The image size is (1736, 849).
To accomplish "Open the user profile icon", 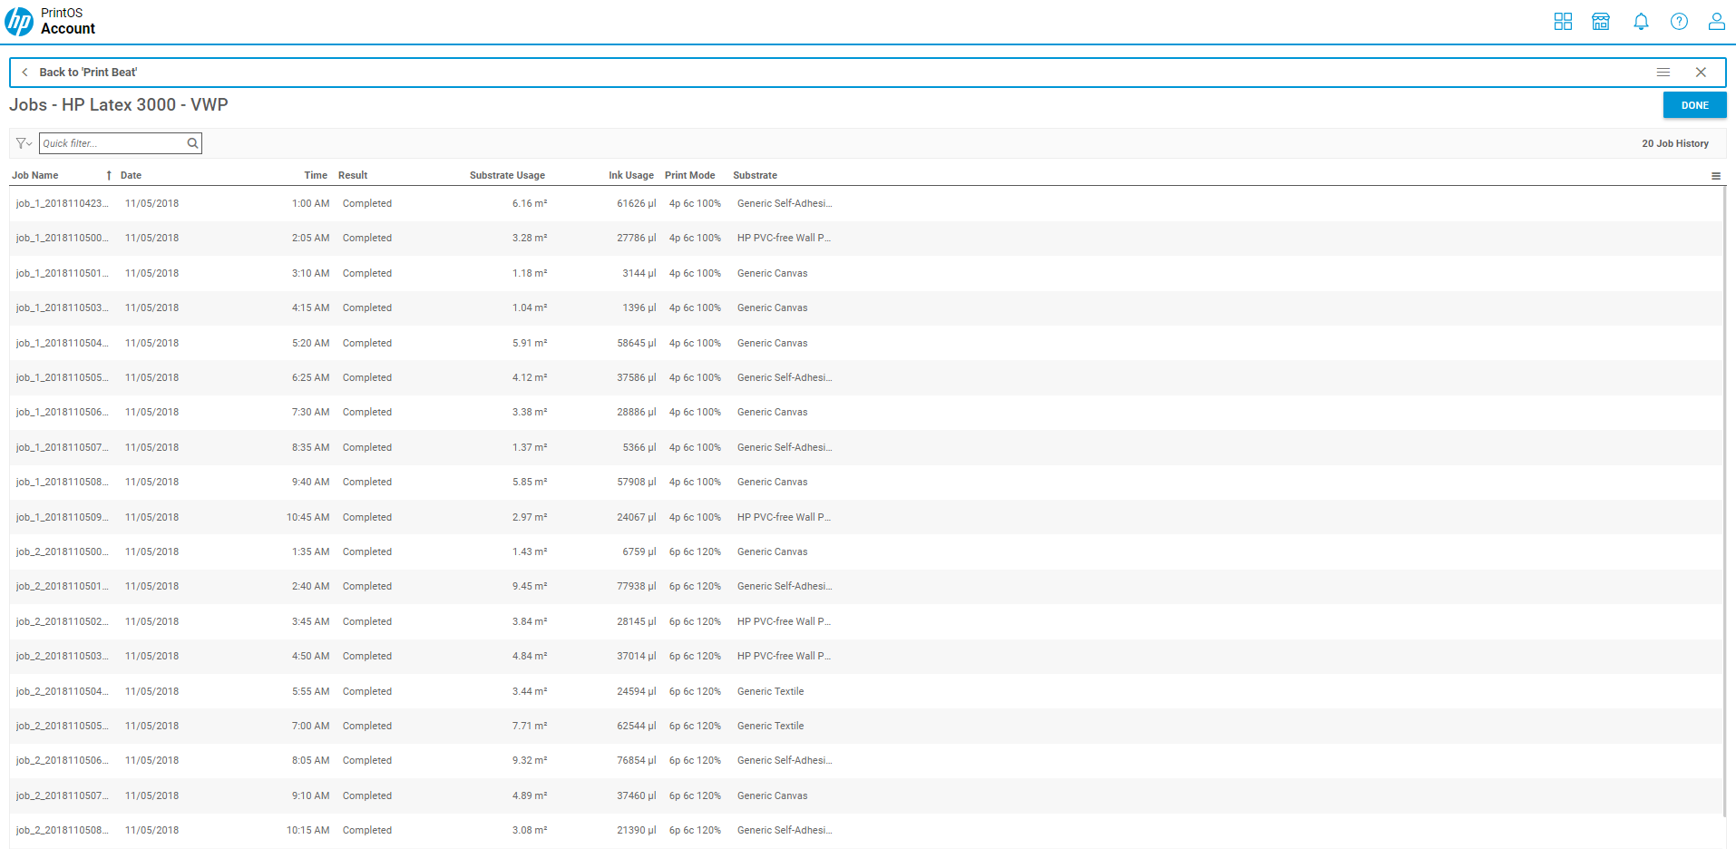I will coord(1716,22).
